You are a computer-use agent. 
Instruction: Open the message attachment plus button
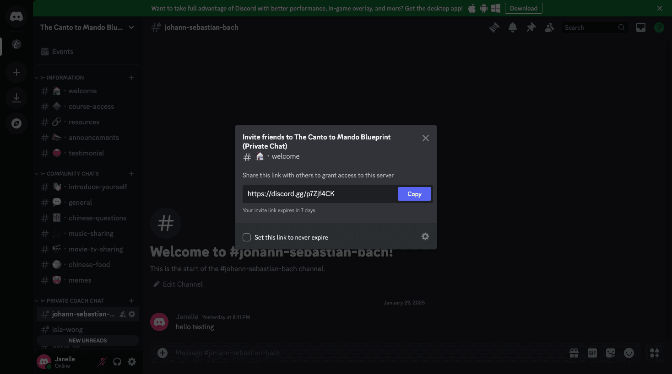pyautogui.click(x=163, y=353)
